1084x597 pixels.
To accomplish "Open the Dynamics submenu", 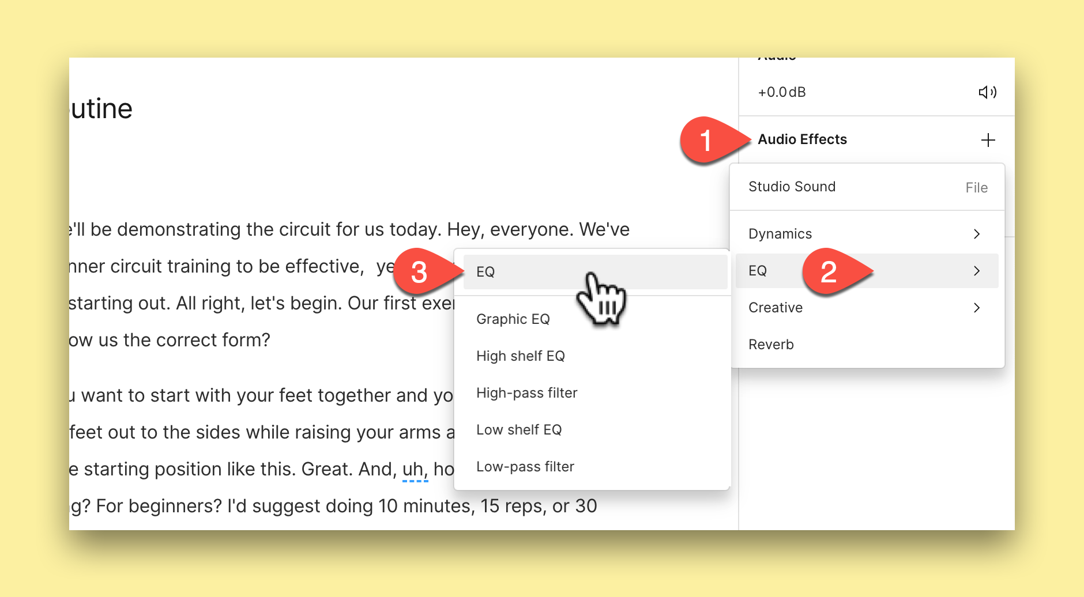I will coord(867,234).
